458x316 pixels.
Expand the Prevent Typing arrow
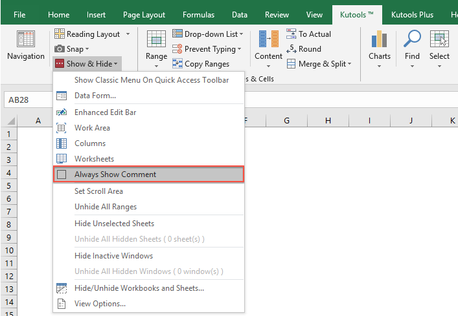pyautogui.click(x=239, y=49)
